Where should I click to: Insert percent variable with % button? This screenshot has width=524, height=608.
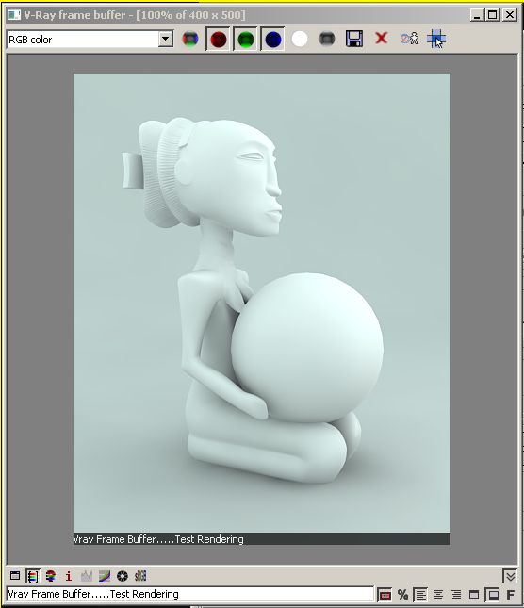(x=402, y=594)
